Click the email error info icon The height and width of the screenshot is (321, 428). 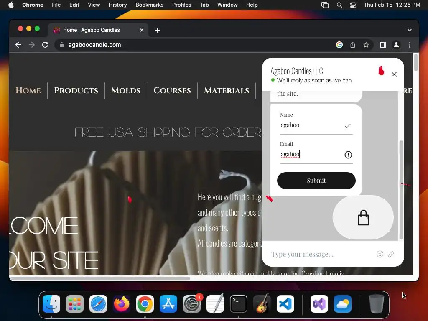click(x=348, y=155)
